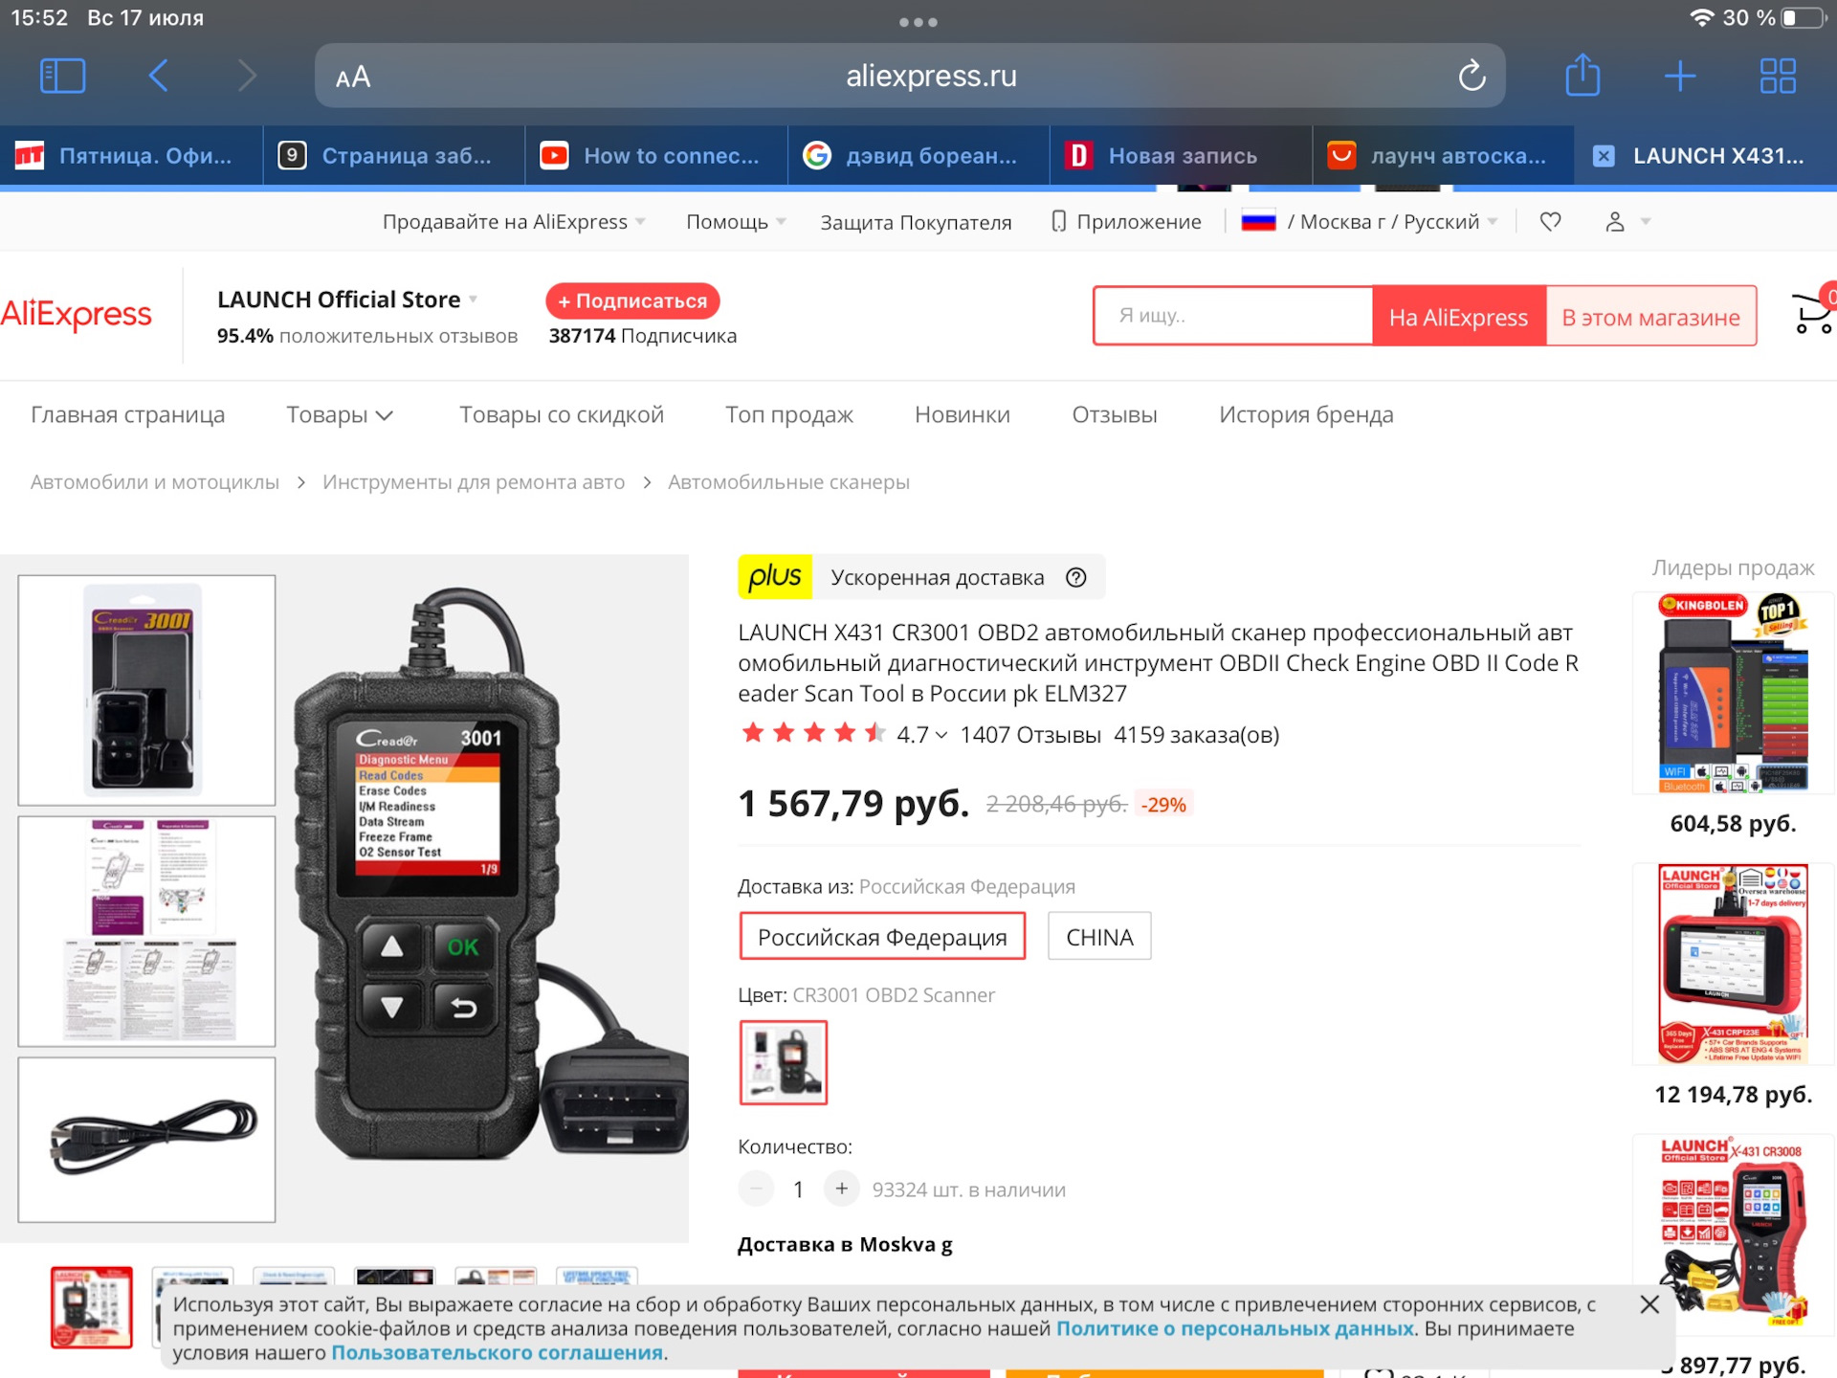Screen dimensions: 1837x1378
Task: Switch to Пятница. Офи... tab
Action: click(x=131, y=156)
